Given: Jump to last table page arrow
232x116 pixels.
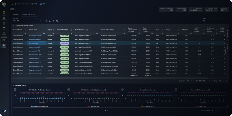Looking at the screenshot, I should [226, 81].
